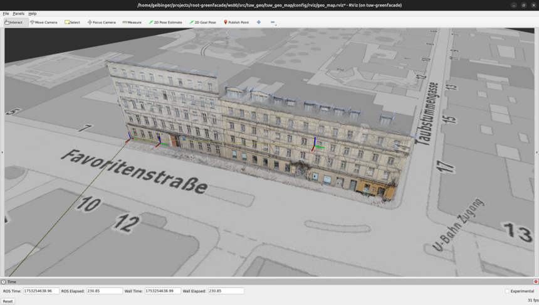
Task: Click the Reset button
Action: click(8, 301)
